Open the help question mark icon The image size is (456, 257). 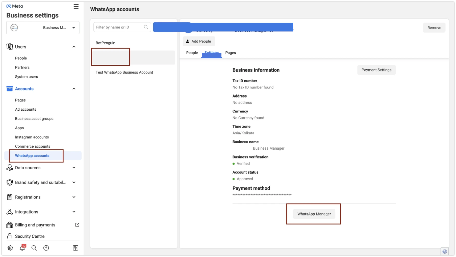click(x=46, y=248)
